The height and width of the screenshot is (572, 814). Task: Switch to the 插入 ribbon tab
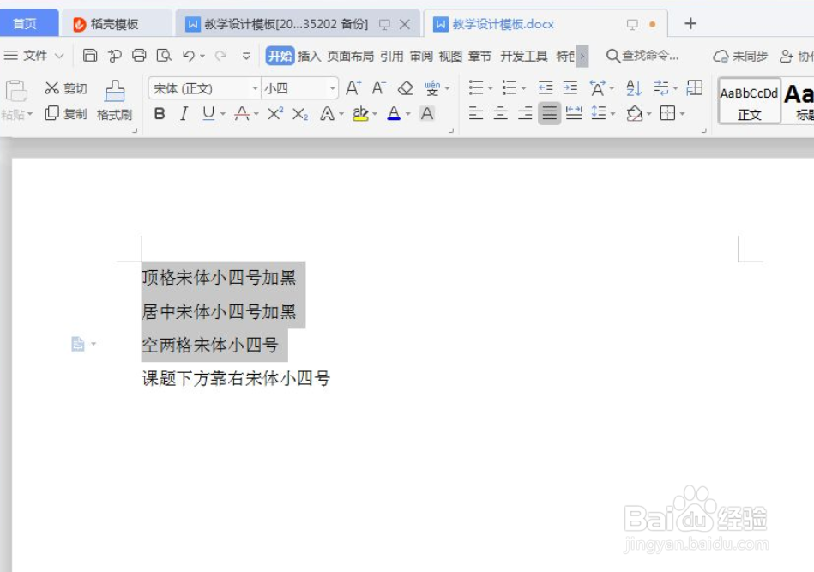pos(310,54)
